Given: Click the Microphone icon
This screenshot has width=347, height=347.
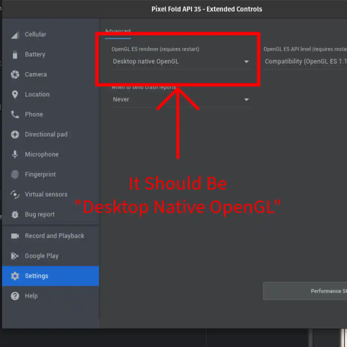Looking at the screenshot, I should click(15, 154).
